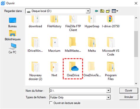This screenshot has height=109, width=140.
Task: Select the FileHistory folder
Action: [54, 22]
